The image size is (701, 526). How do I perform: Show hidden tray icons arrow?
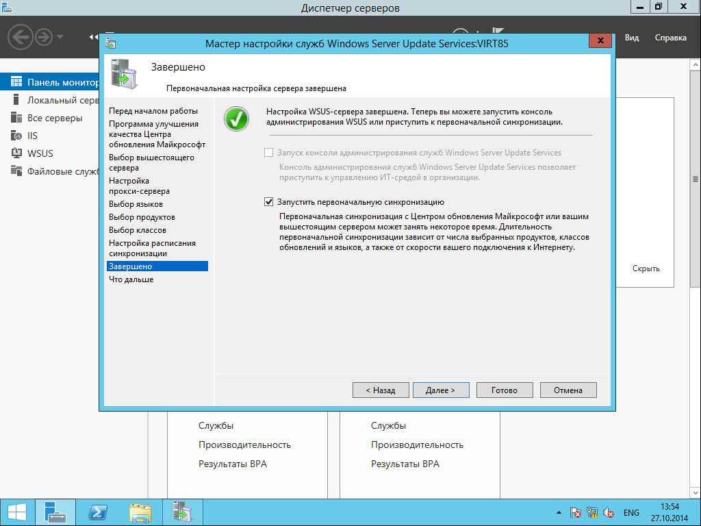[559, 512]
